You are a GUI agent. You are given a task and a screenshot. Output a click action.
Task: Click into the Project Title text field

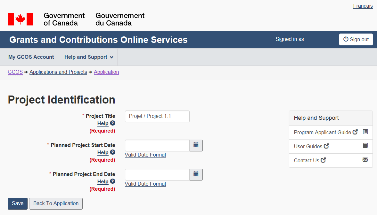[x=157, y=116]
